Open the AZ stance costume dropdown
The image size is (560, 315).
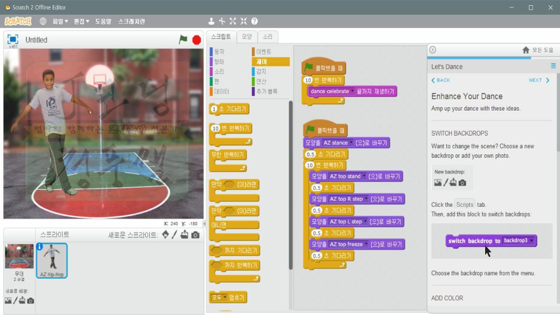[x=338, y=143]
